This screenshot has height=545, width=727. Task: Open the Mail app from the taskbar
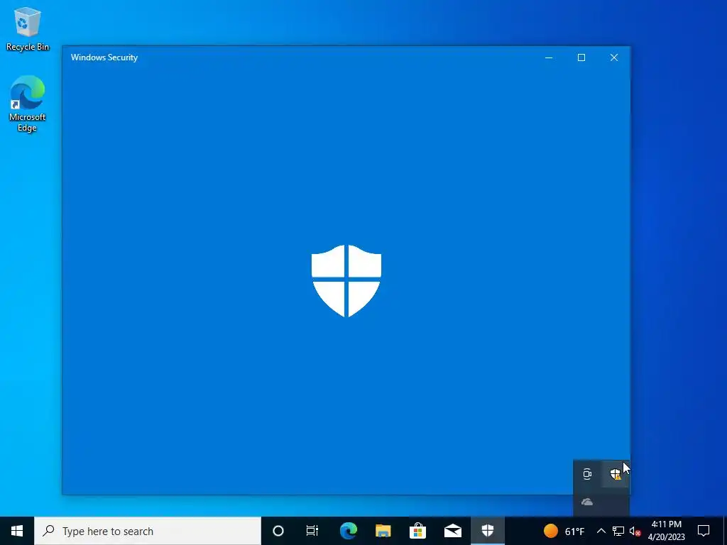(x=452, y=531)
